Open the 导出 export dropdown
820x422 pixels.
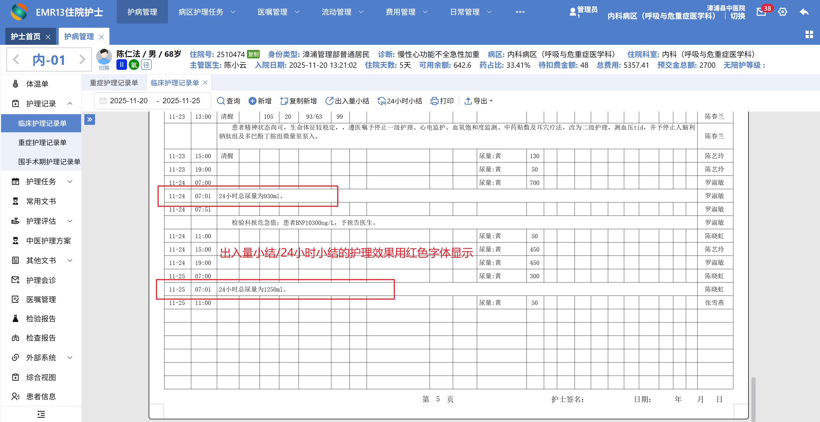[479, 101]
